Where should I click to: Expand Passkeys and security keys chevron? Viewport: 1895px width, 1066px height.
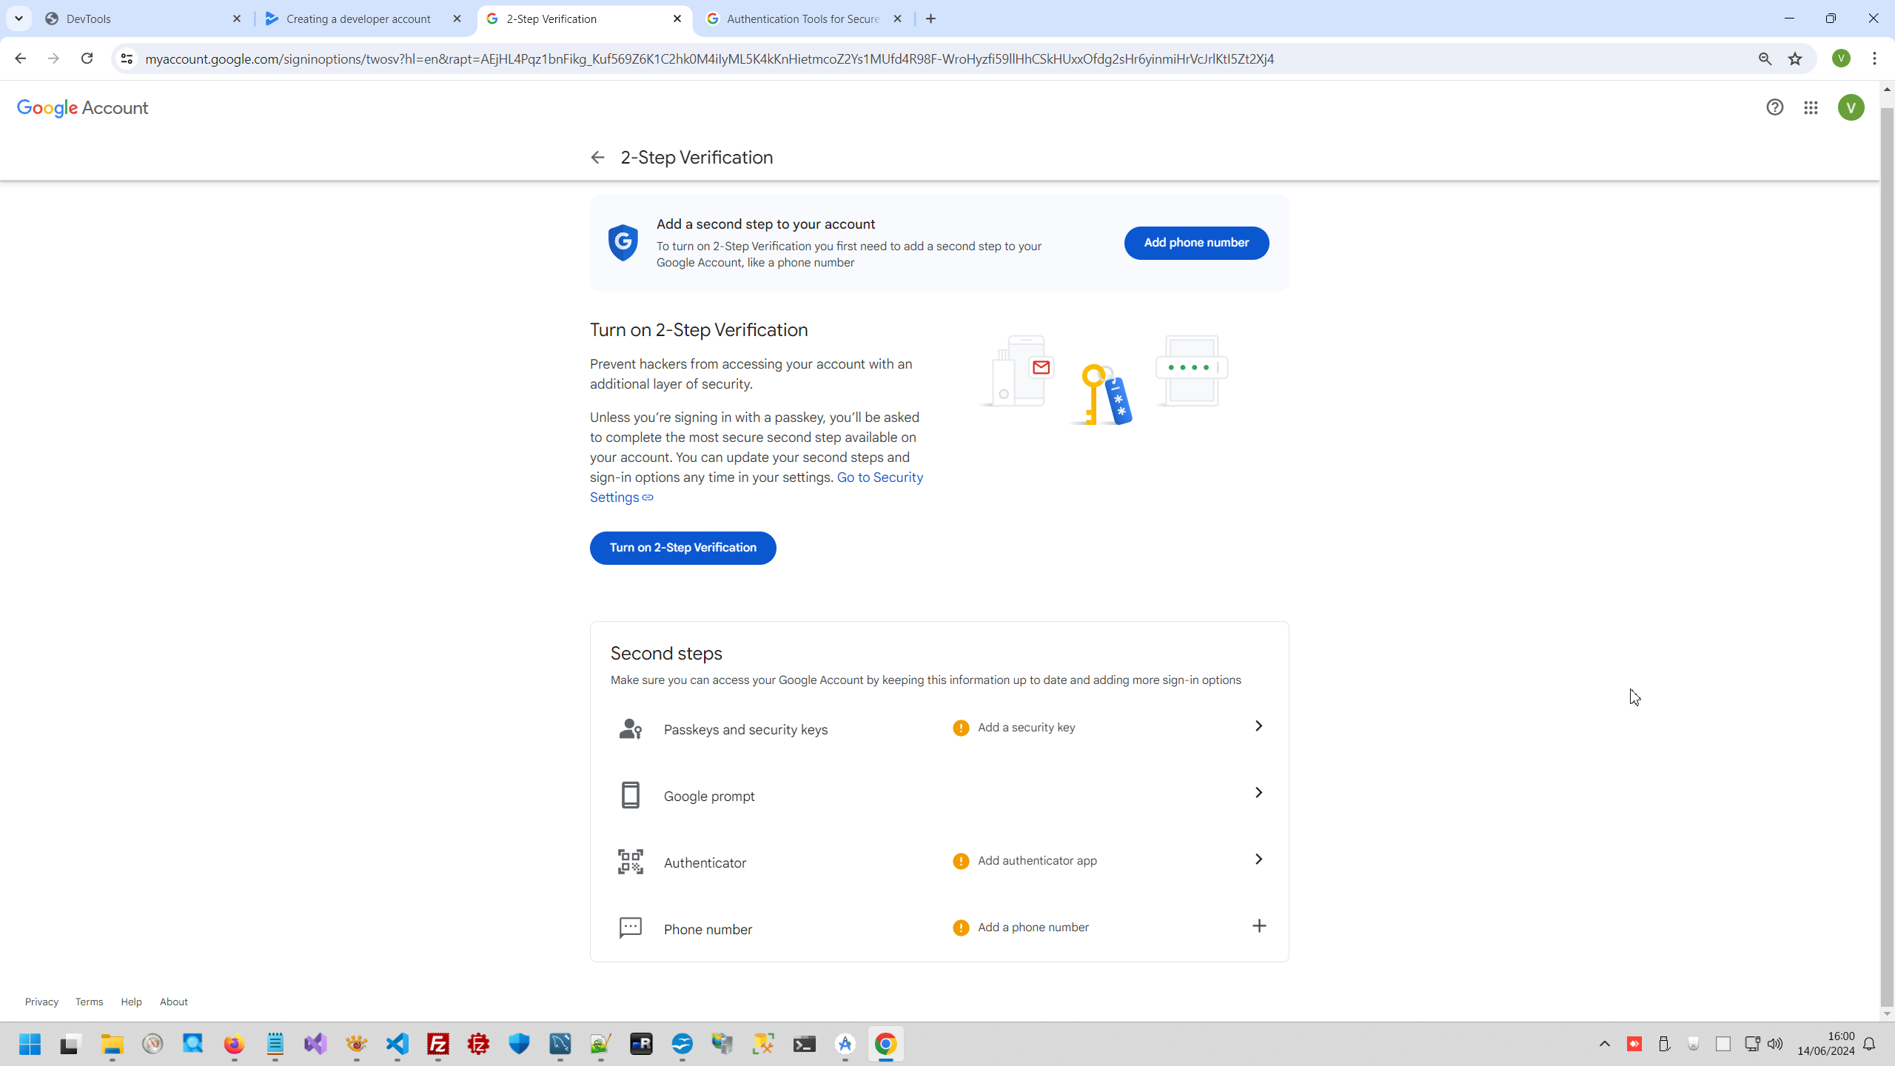coord(1258,726)
